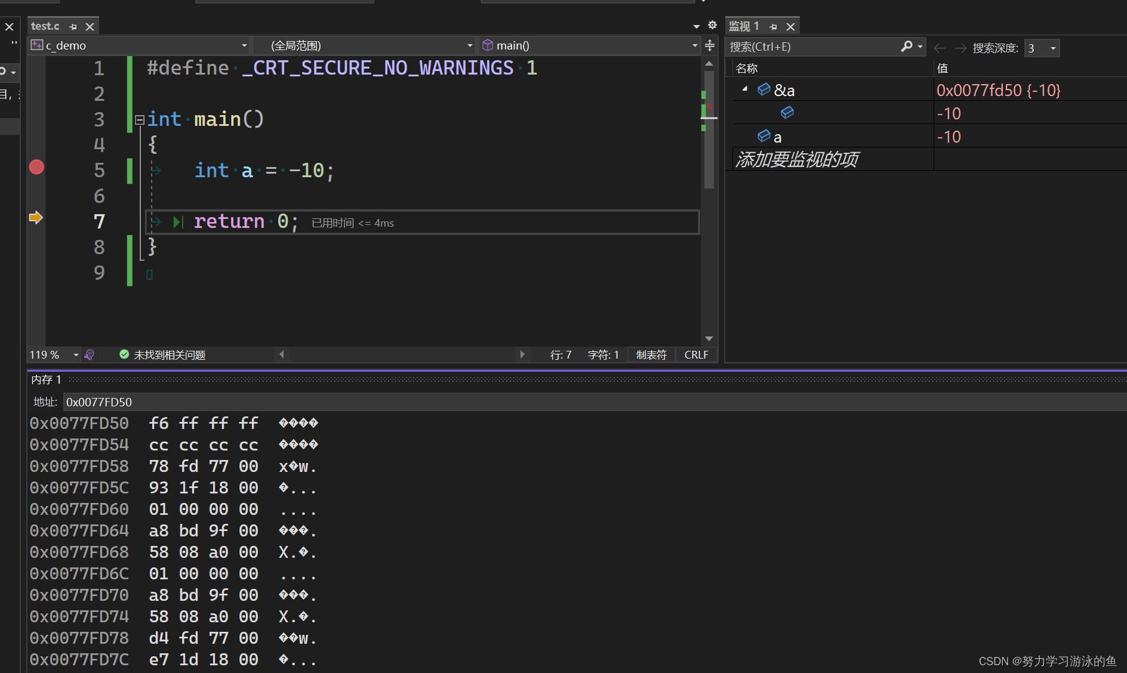The width and height of the screenshot is (1127, 673).
Task: Close the left side docked panel
Action: [10, 27]
